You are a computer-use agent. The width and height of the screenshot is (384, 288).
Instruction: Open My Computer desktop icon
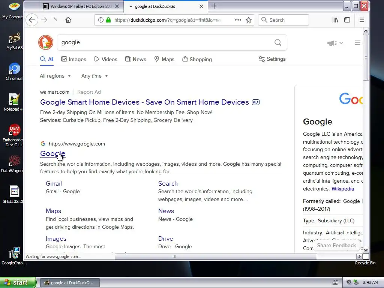click(x=13, y=11)
